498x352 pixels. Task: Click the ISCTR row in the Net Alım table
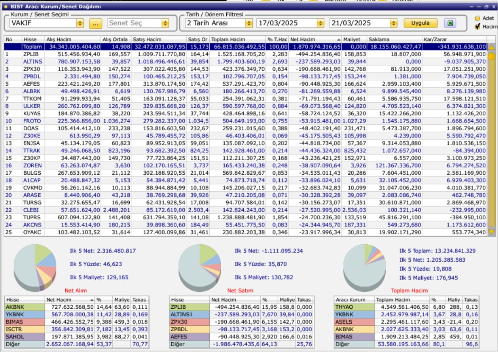point(77,330)
